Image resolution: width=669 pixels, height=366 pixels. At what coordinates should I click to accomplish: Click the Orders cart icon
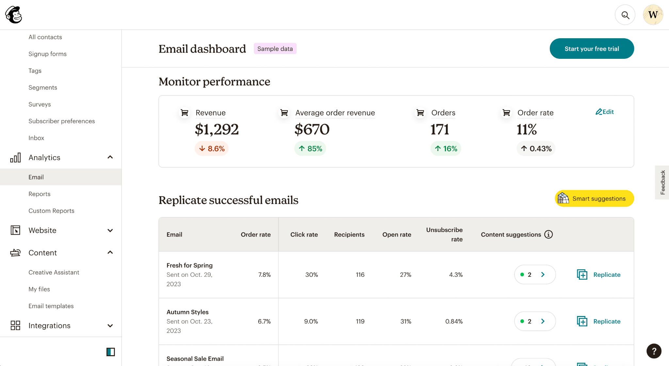pyautogui.click(x=420, y=113)
